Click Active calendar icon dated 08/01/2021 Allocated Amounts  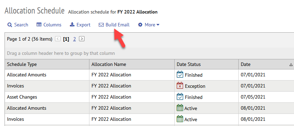[180, 108]
